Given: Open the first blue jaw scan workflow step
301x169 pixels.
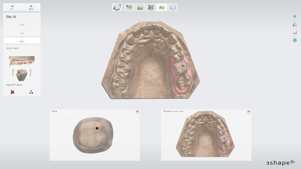Looking at the screenshot, I should 117,7.
